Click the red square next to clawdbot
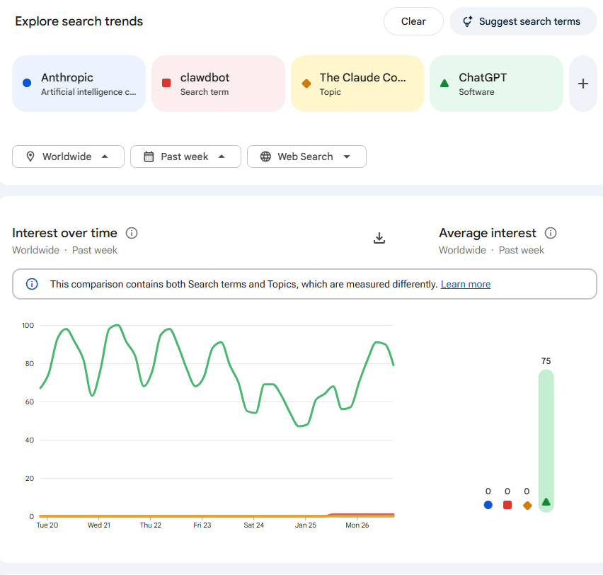The image size is (603, 575). tap(166, 83)
